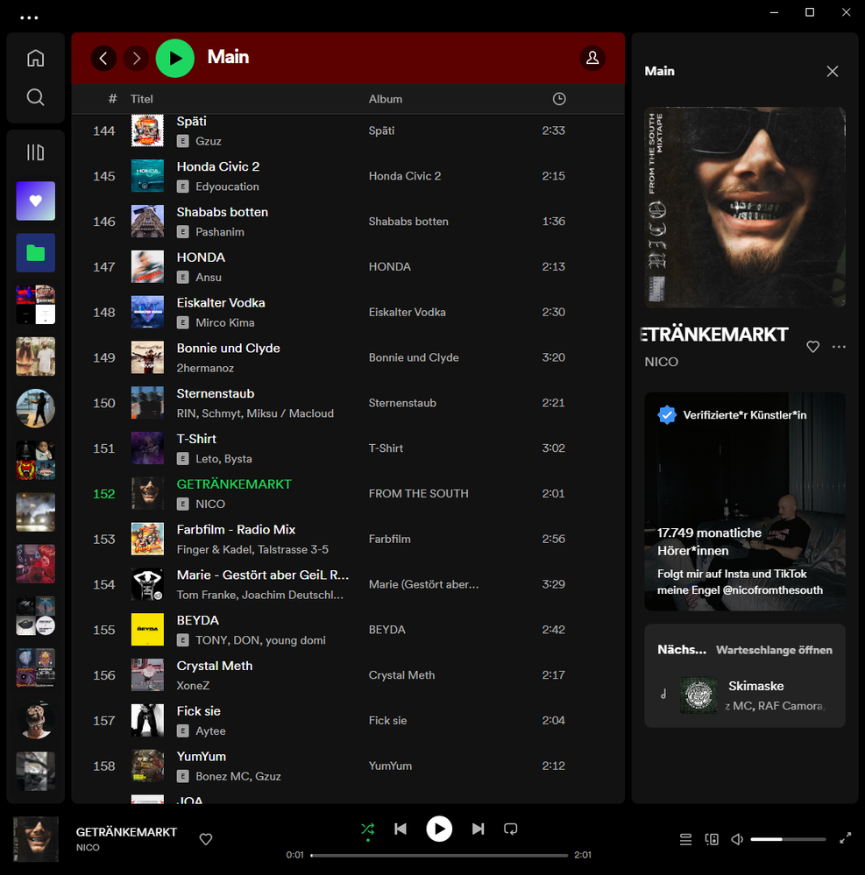Skip to the previous track
Viewport: 865px width, 875px height.
(401, 829)
